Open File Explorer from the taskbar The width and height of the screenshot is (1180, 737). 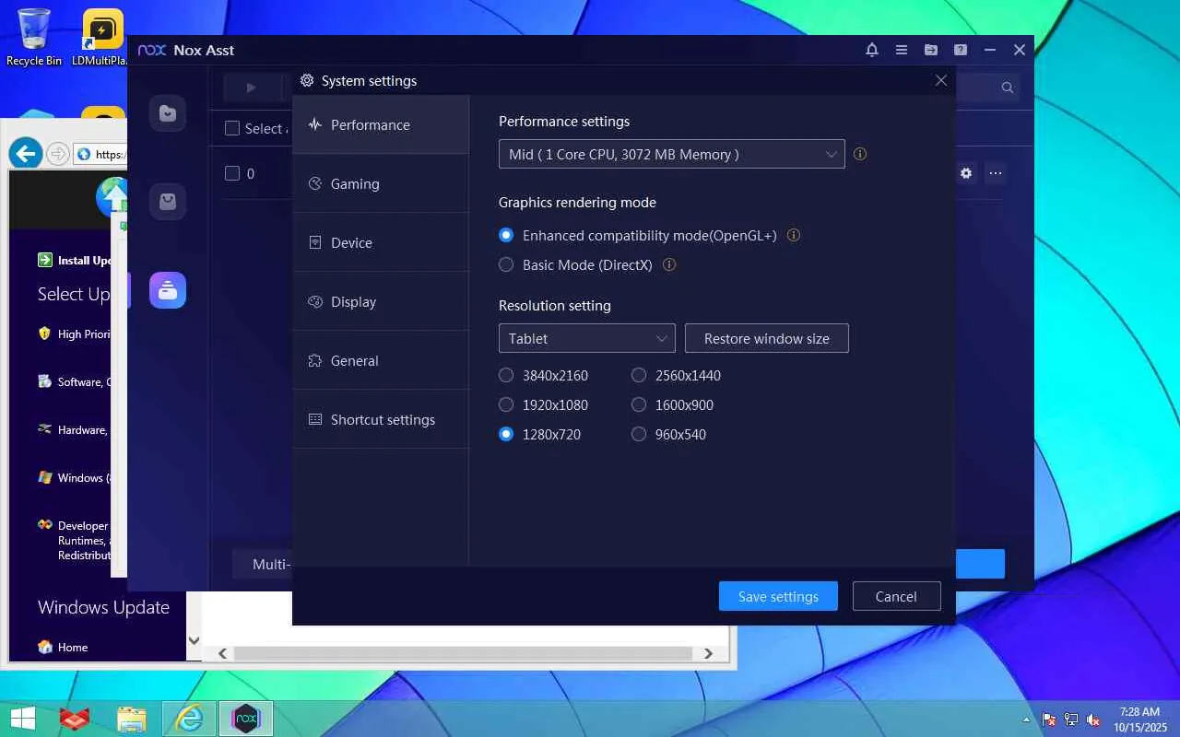coord(132,719)
